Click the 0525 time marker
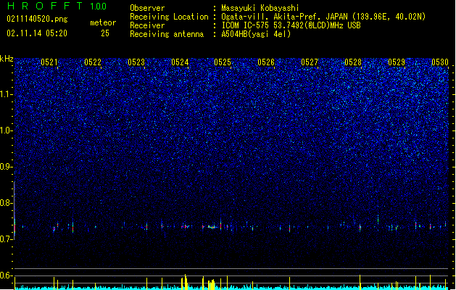The image size is (456, 290). pyautogui.click(x=223, y=62)
